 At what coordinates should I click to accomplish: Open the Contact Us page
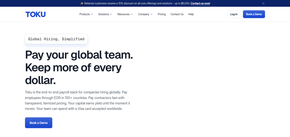click(x=177, y=14)
